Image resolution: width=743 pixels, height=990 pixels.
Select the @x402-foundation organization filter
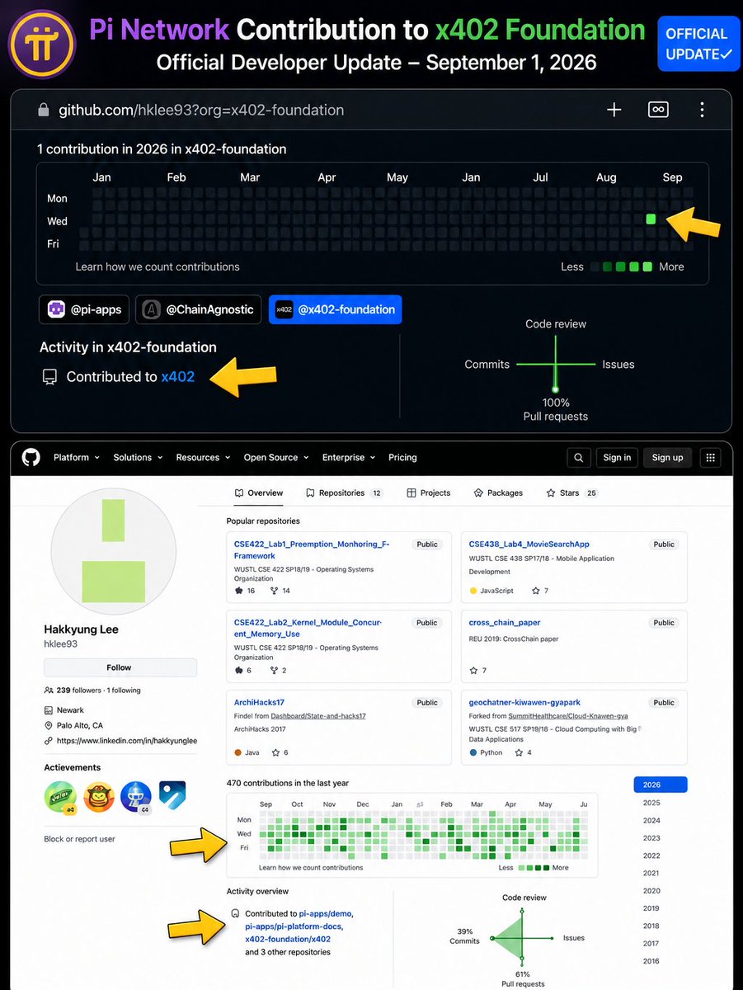(335, 310)
